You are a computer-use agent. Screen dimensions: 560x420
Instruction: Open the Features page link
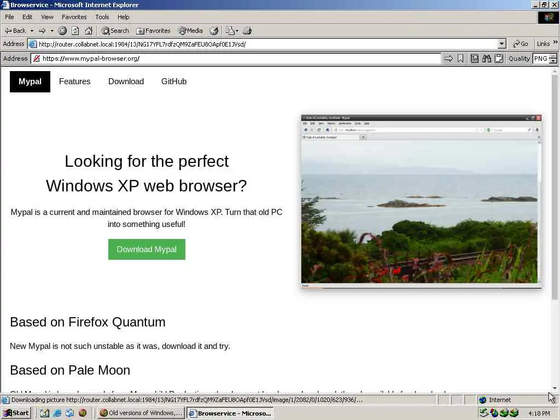pyautogui.click(x=74, y=81)
